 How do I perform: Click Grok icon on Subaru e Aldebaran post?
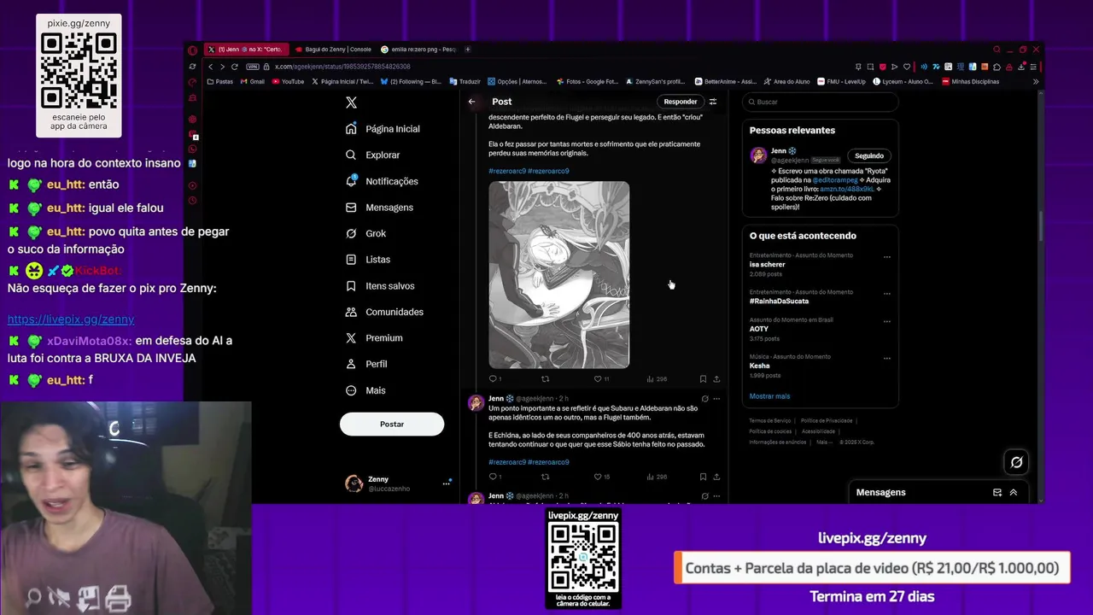click(x=704, y=399)
